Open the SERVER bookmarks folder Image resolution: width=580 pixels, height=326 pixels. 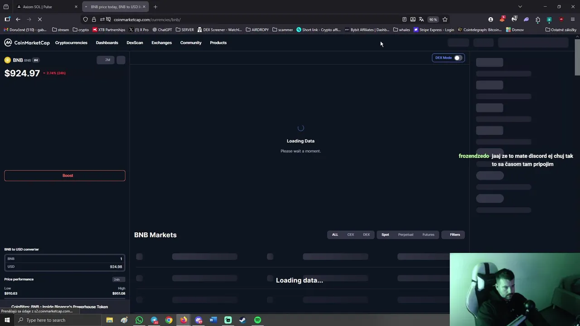click(x=185, y=30)
